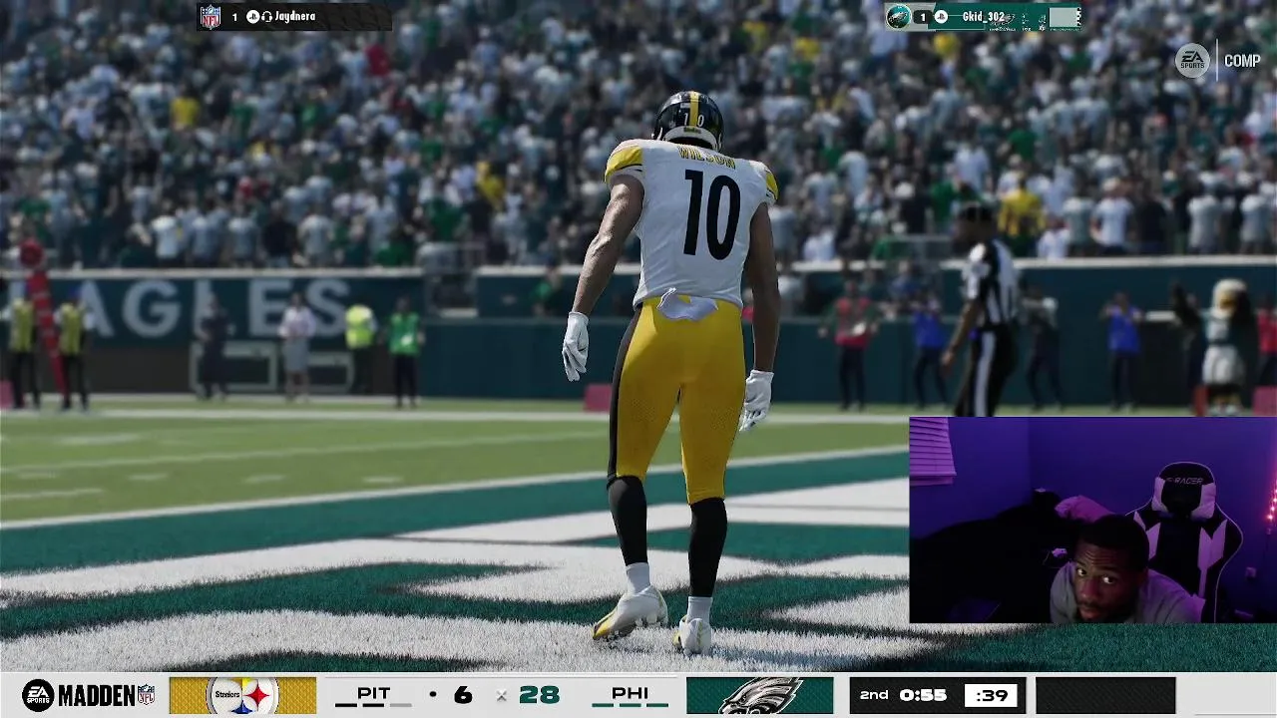Click the :39 play clock
The image size is (1277, 718).
pyautogui.click(x=991, y=695)
